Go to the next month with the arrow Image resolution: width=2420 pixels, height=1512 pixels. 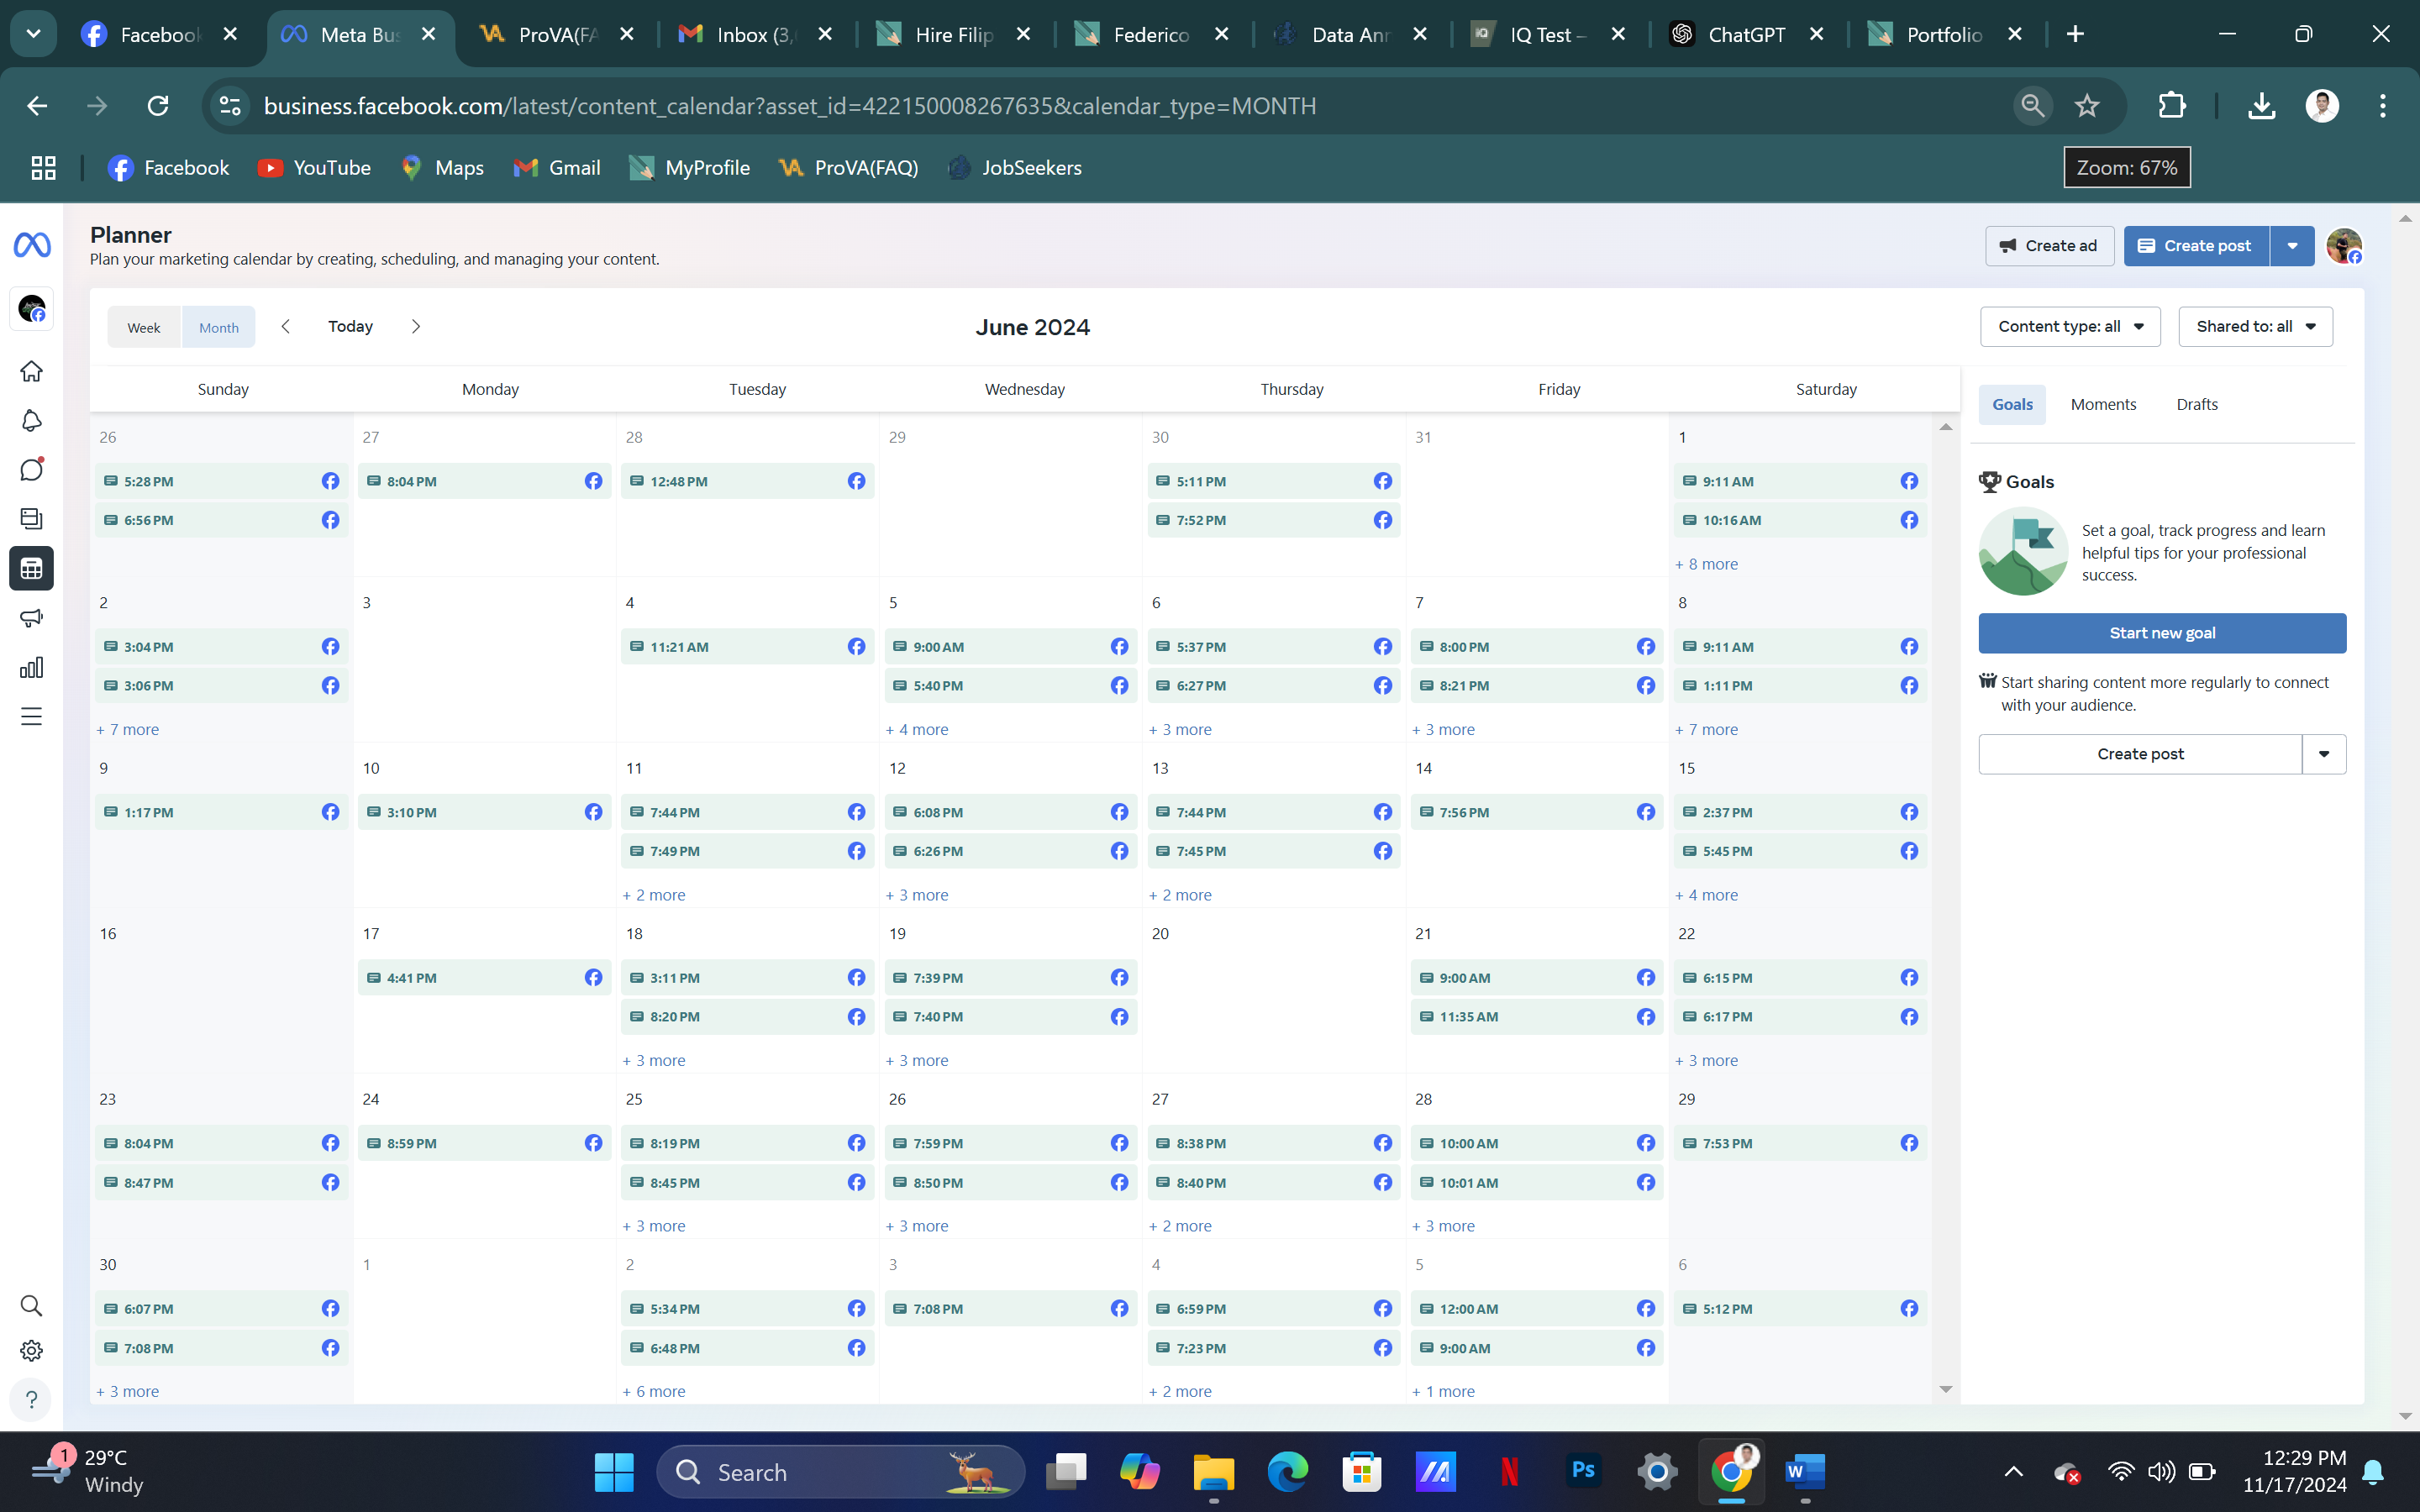416,326
